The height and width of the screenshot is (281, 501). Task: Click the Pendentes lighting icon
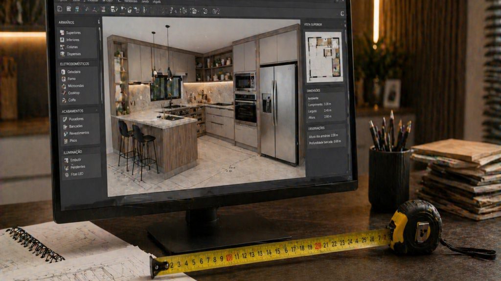tap(67, 167)
